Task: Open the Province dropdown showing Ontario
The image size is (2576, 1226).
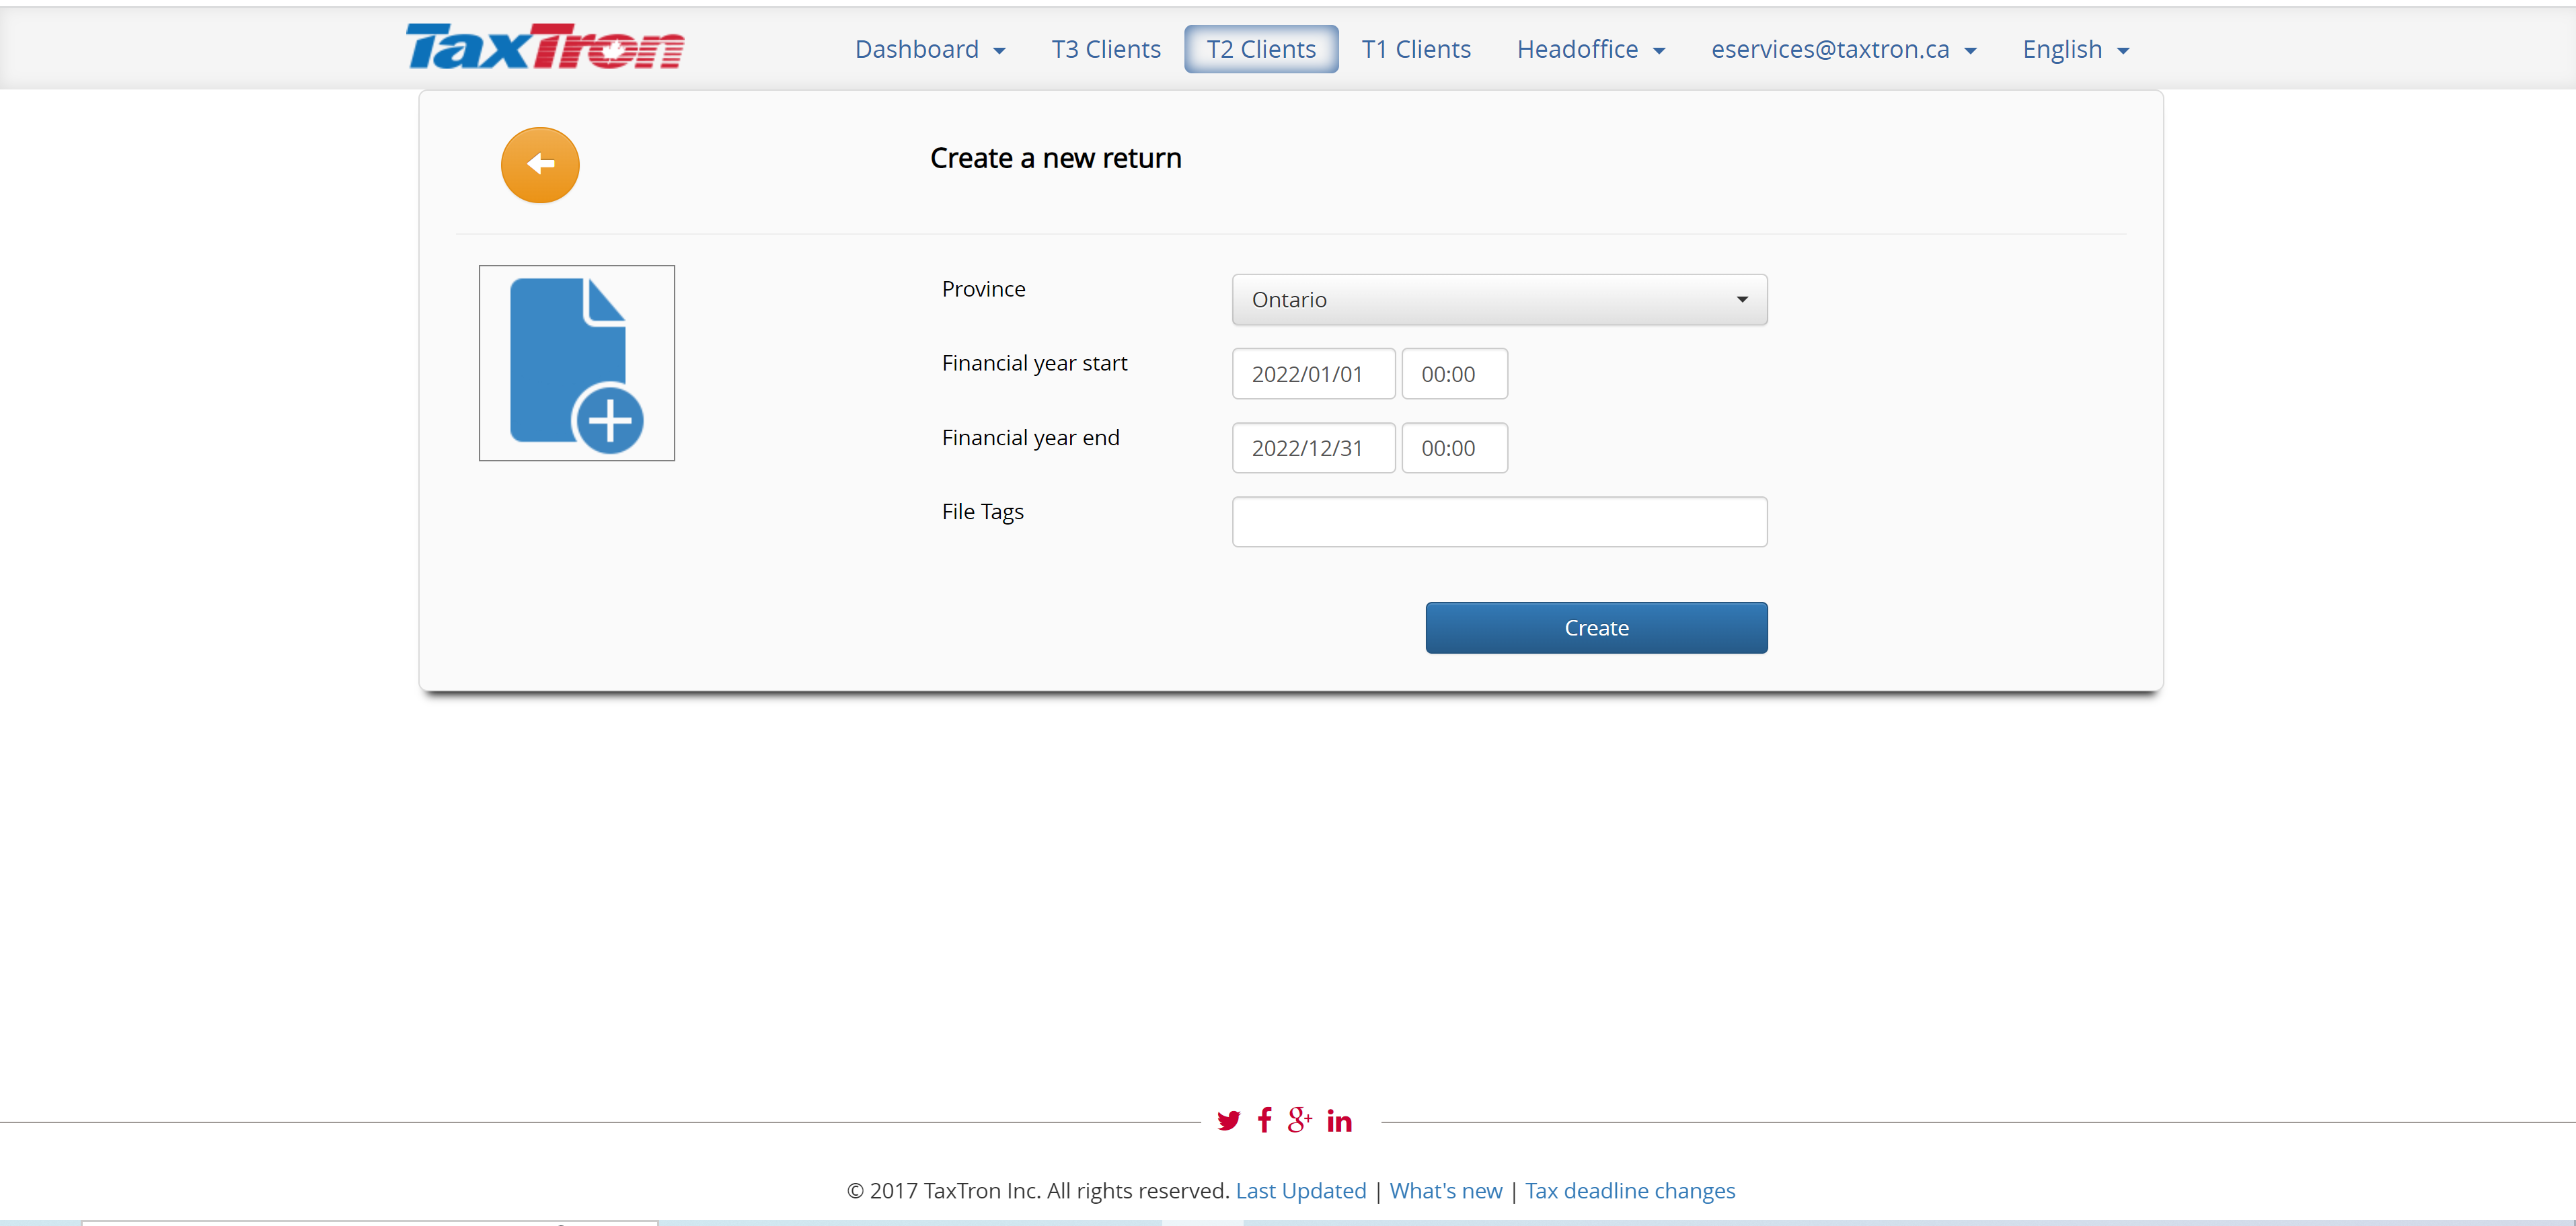Action: (x=1499, y=300)
